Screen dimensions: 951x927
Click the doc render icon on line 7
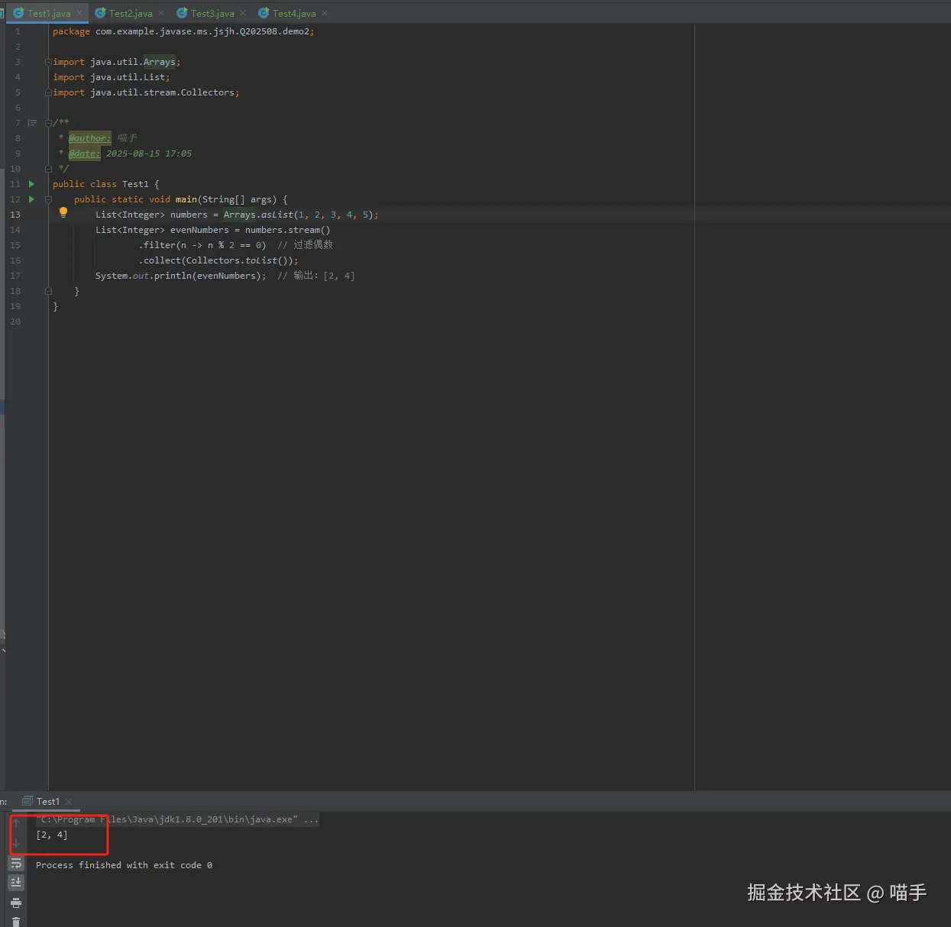tap(32, 123)
